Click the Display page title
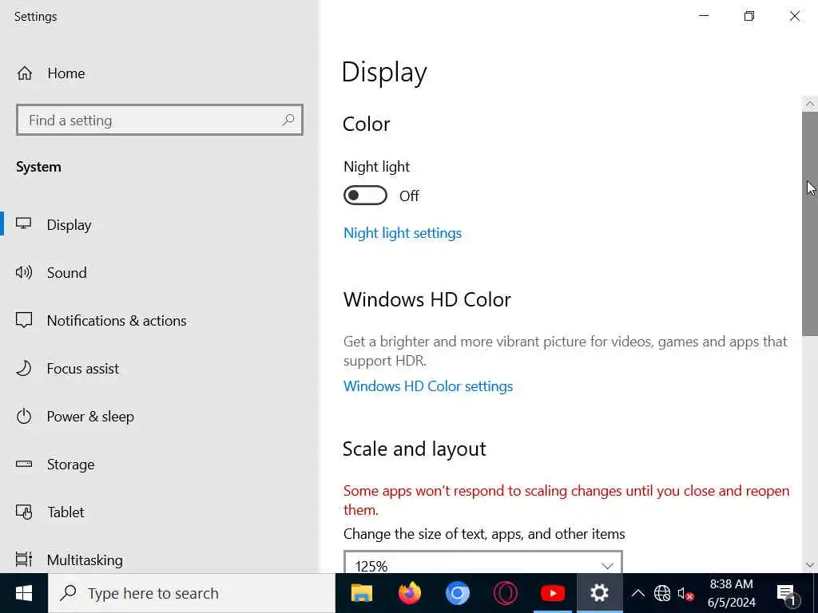Viewport: 818px width, 613px height. pyautogui.click(x=384, y=73)
